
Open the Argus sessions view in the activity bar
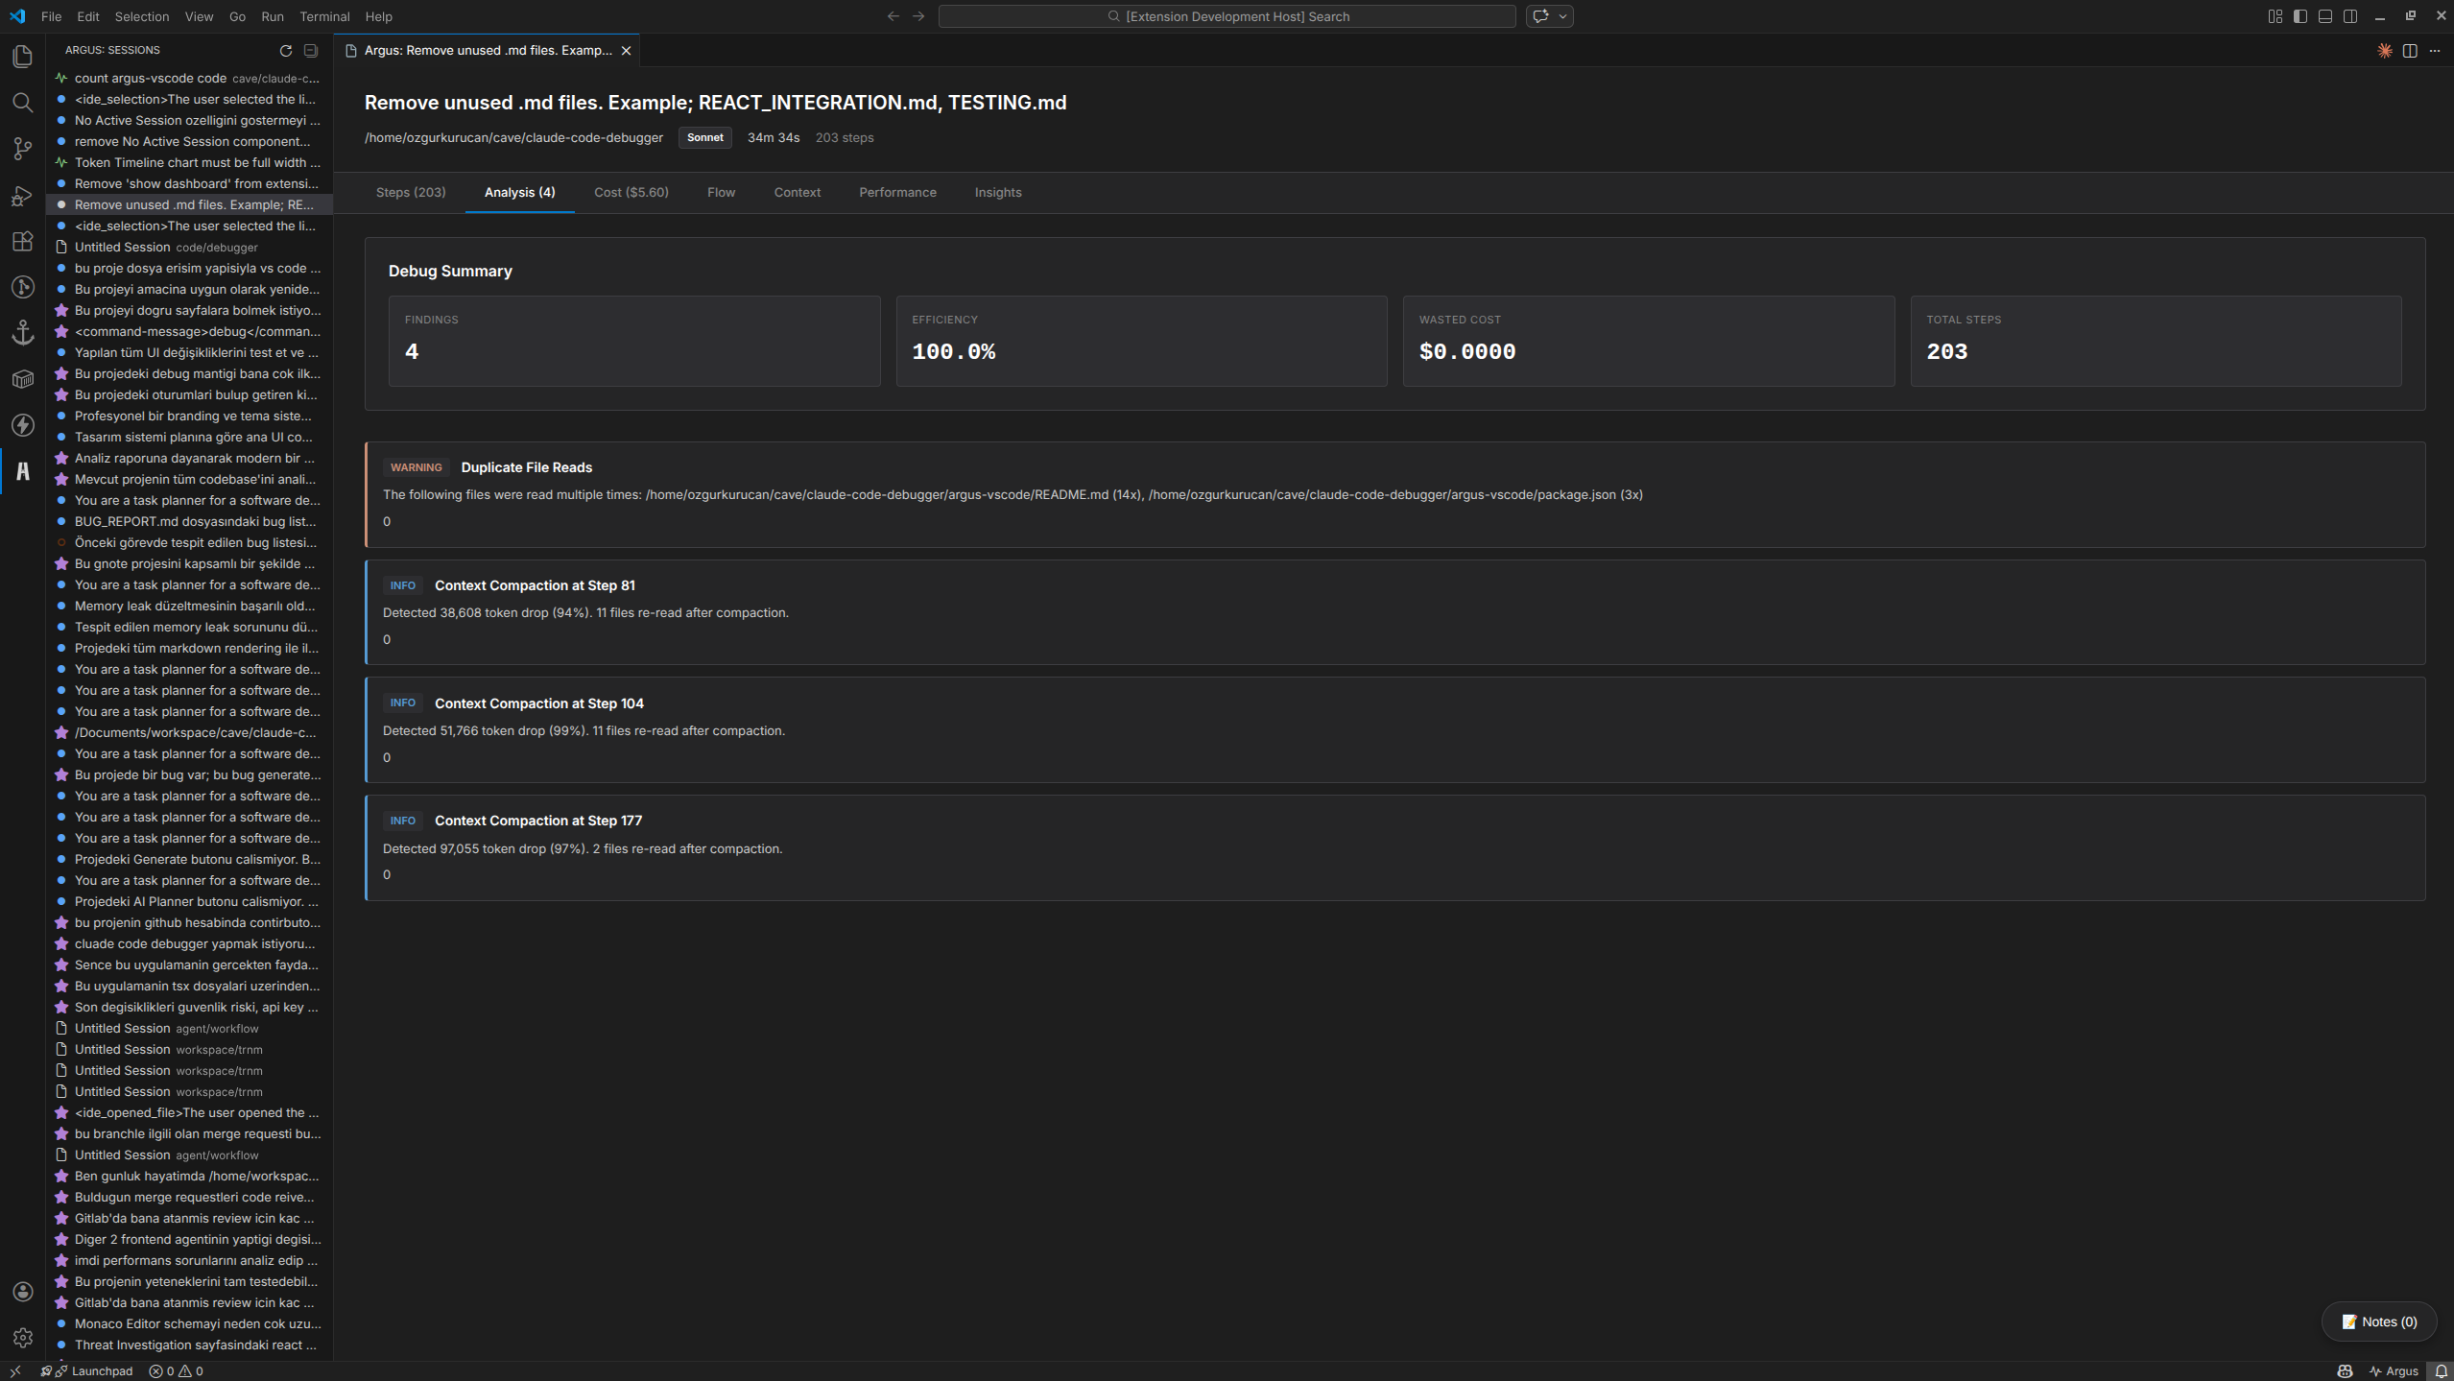(22, 471)
